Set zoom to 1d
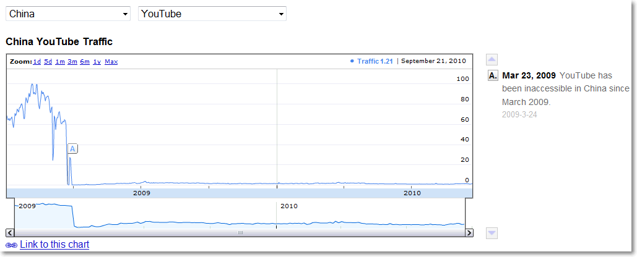637x257 pixels. coord(37,62)
